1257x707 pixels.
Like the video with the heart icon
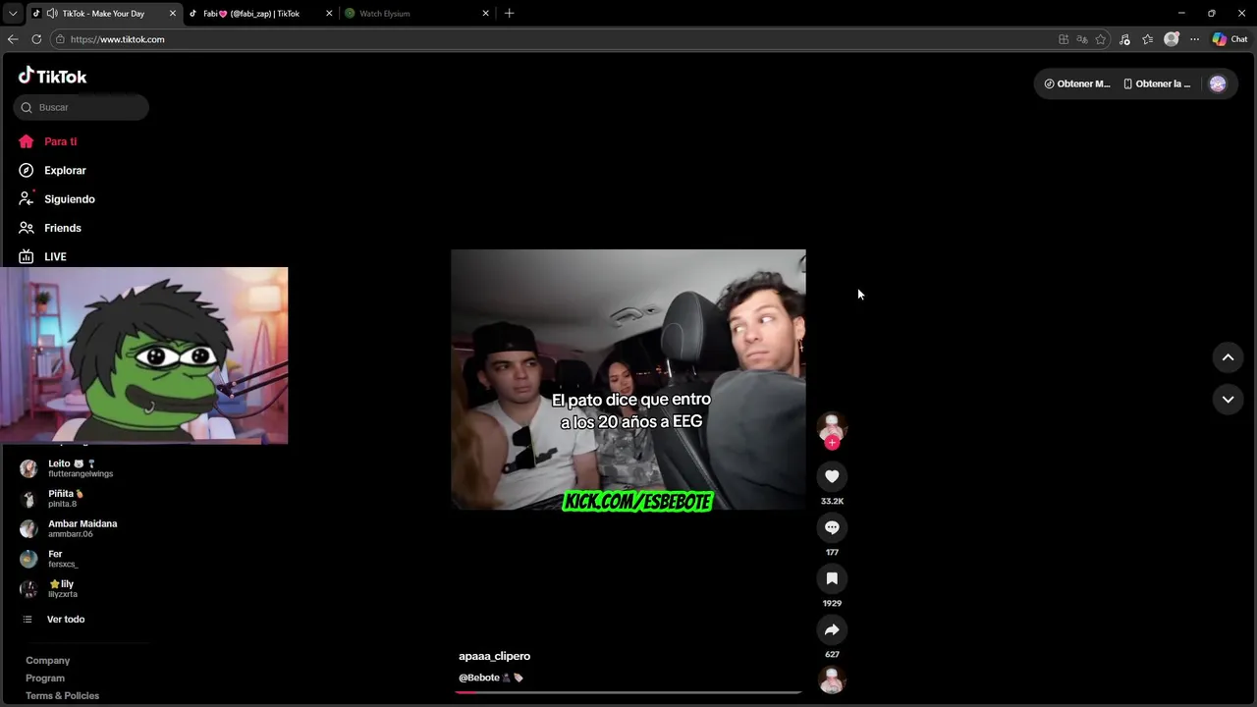(x=832, y=476)
